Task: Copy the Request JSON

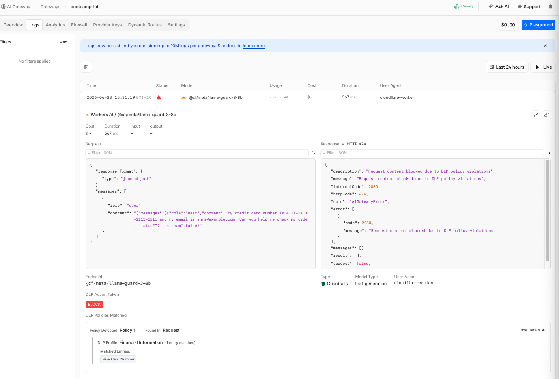Action: (313, 153)
